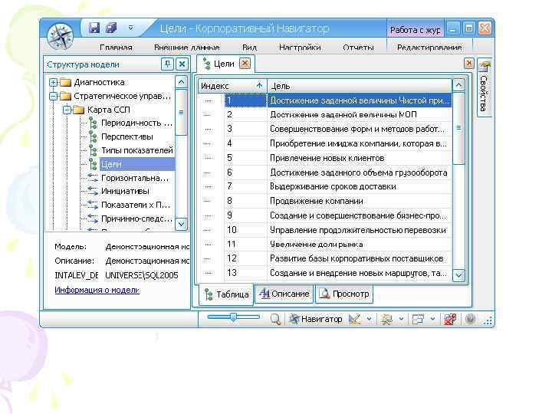The image size is (552, 414).
Task: Open the Главная ribbon tab
Action: [116, 48]
